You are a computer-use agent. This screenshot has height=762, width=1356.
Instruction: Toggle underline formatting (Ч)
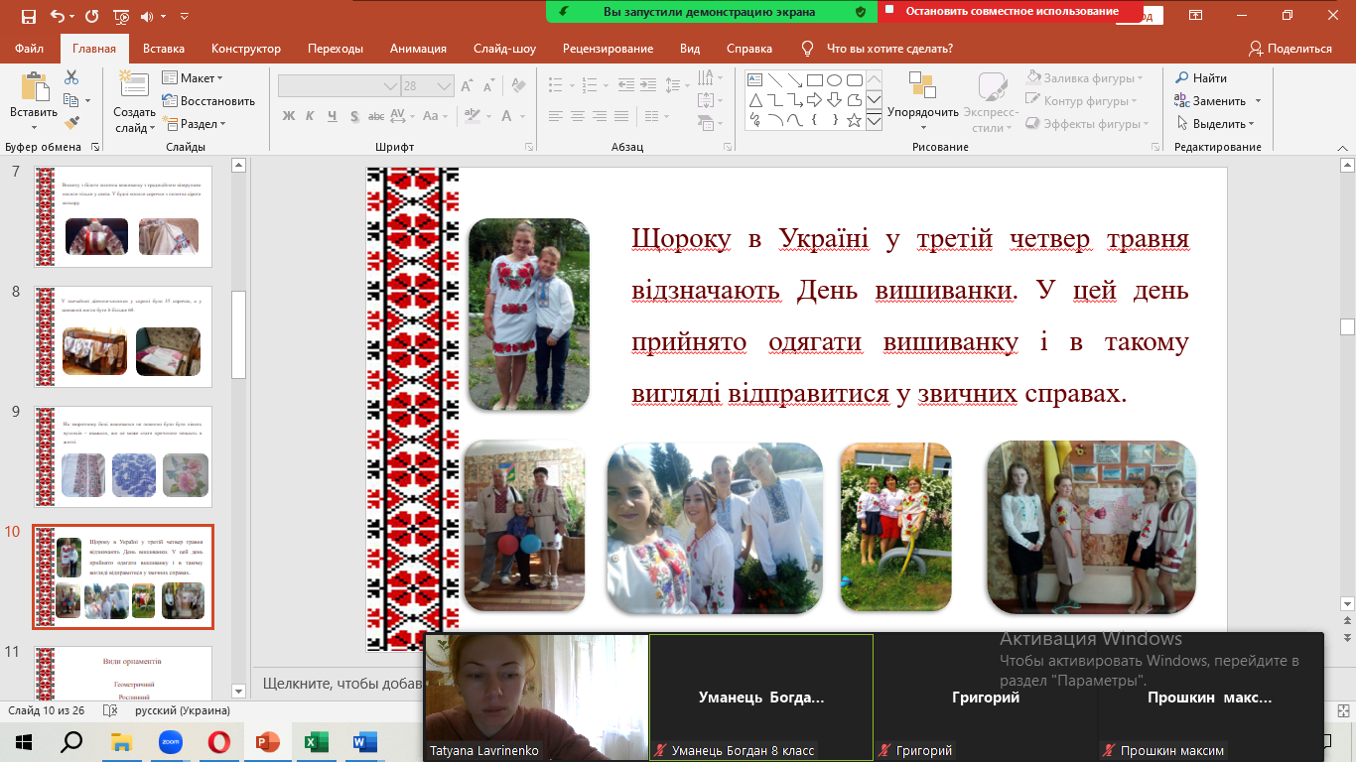pos(335,116)
